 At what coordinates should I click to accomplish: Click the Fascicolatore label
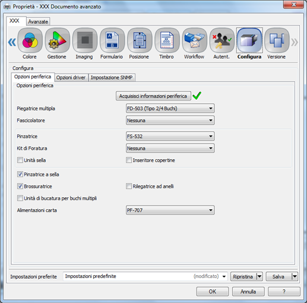tap(31, 121)
